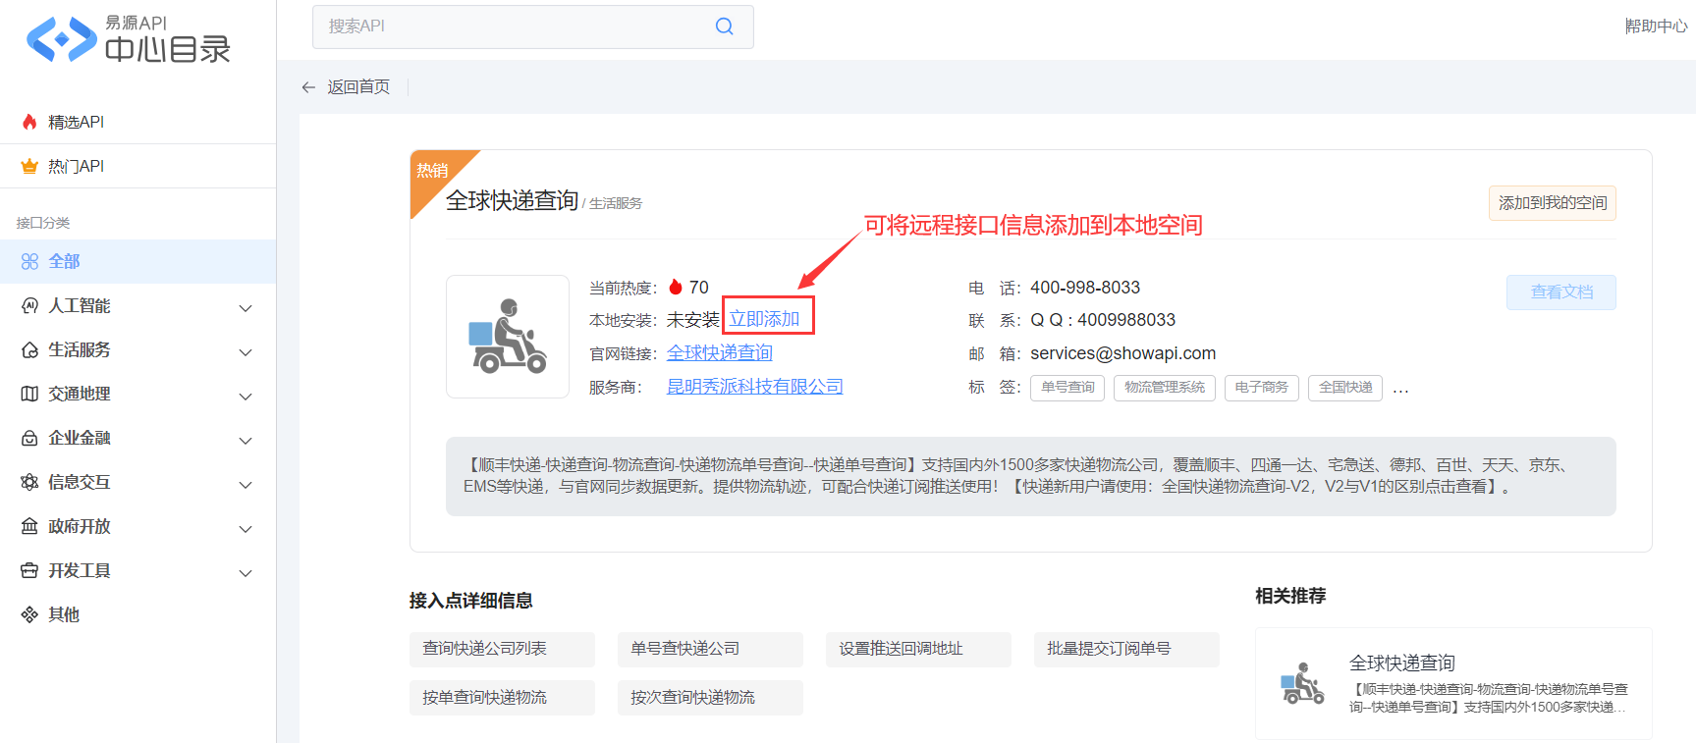The width and height of the screenshot is (1696, 743).
Task: Click the 添加到我的空间 button
Action: [1553, 203]
